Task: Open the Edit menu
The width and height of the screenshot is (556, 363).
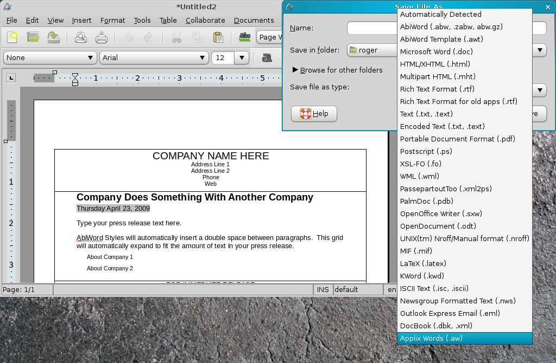Action: tap(32, 20)
